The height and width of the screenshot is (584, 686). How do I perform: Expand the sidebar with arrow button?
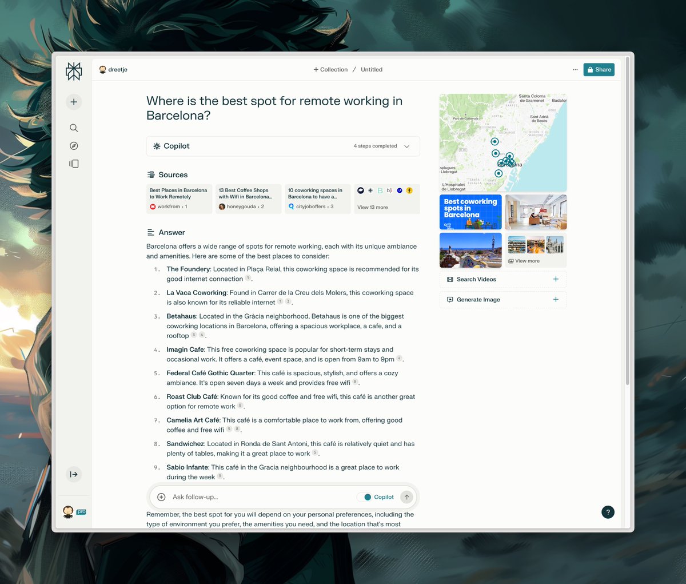(x=74, y=474)
